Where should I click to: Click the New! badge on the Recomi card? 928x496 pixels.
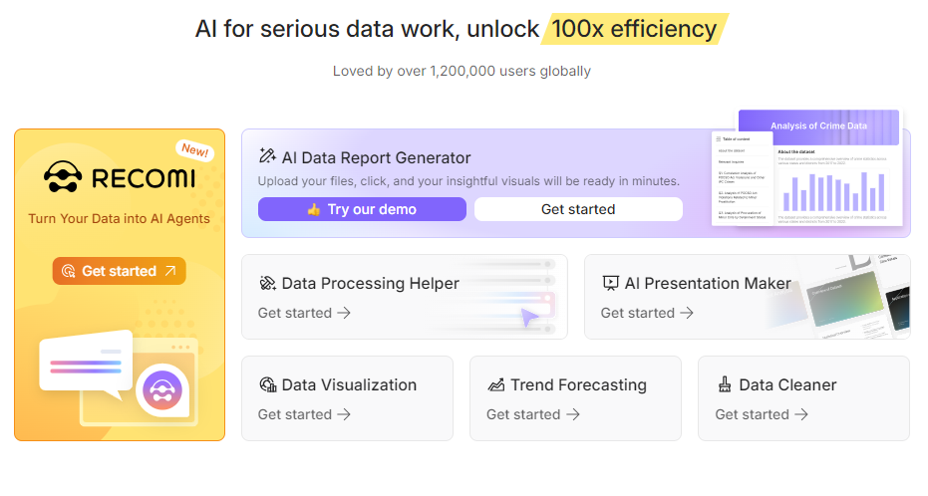pyautogui.click(x=195, y=149)
